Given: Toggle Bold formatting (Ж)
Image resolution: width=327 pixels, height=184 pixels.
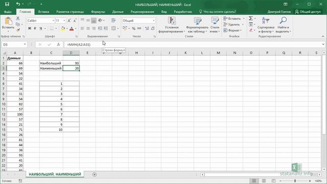Looking at the screenshot, I should (x=30, y=29).
